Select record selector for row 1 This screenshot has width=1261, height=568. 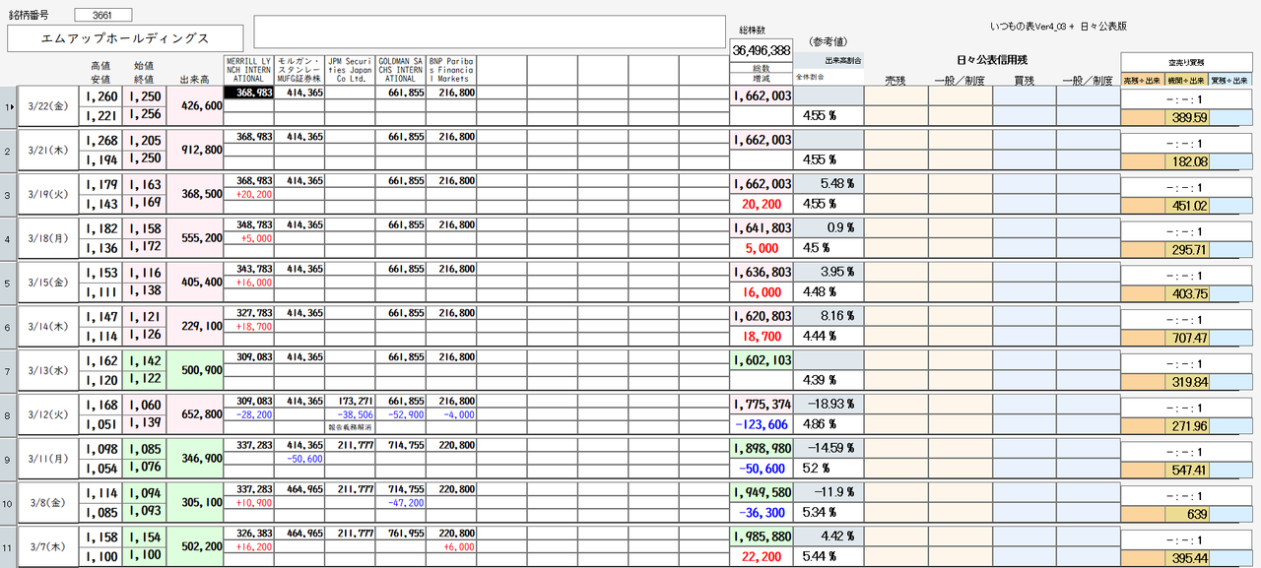[8, 106]
